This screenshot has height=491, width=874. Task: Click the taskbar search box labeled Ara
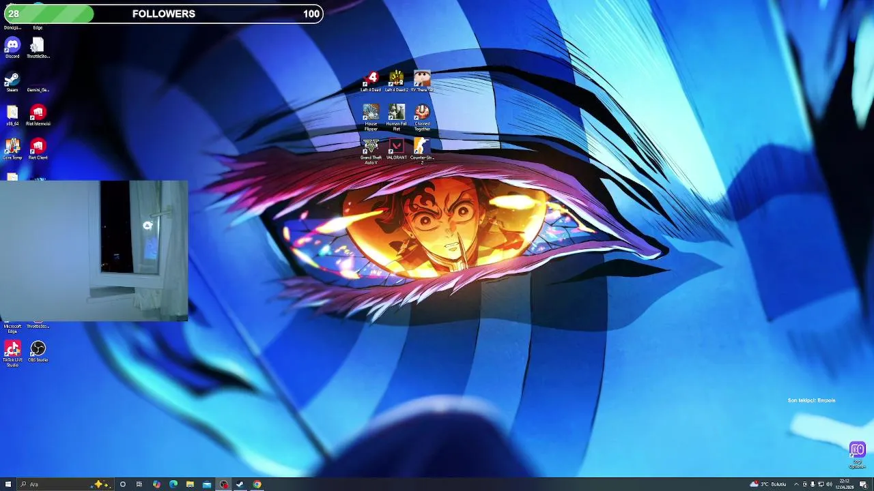click(66, 484)
